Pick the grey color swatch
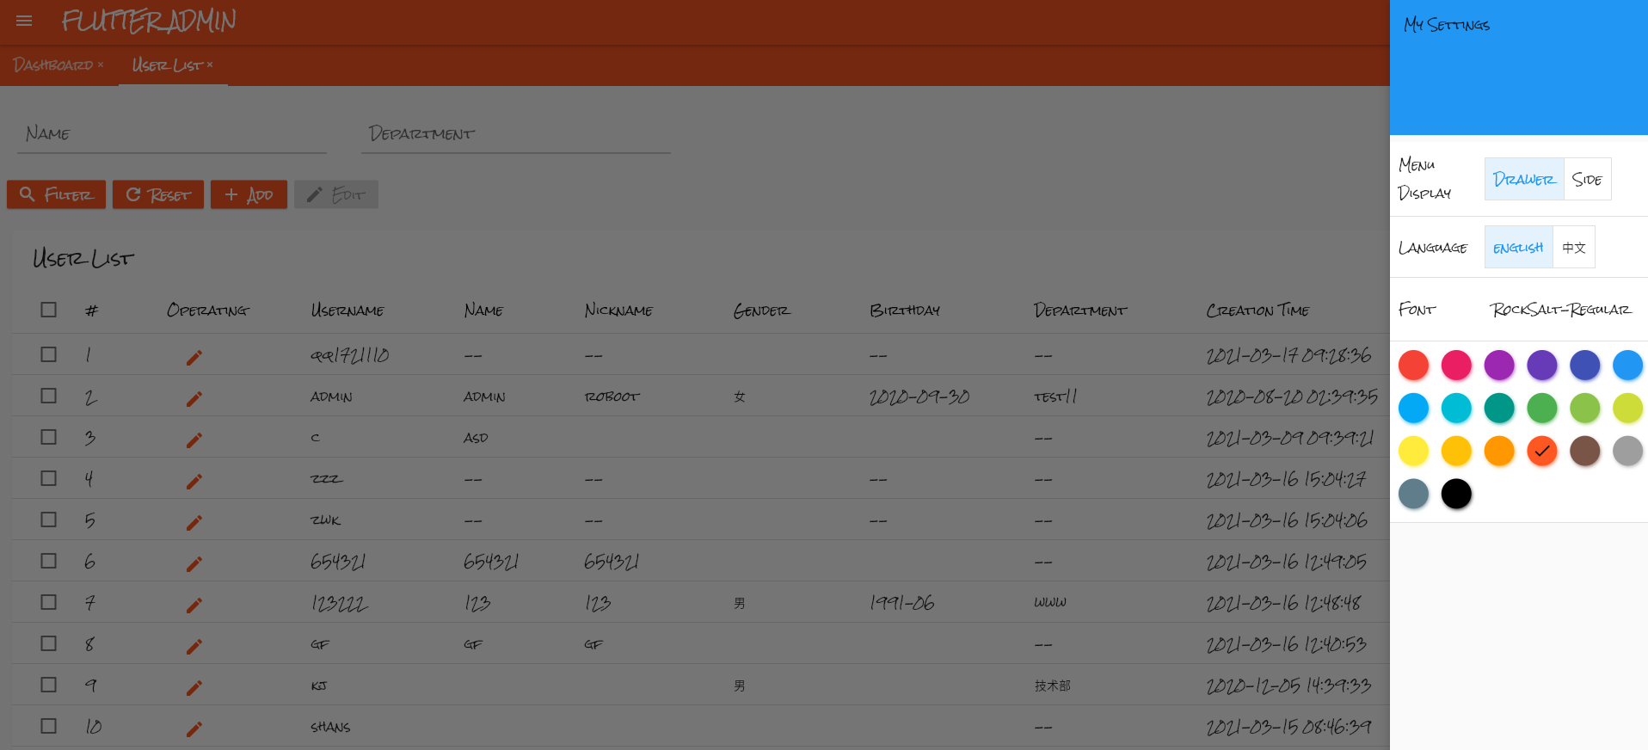The image size is (1648, 750). [1628, 451]
